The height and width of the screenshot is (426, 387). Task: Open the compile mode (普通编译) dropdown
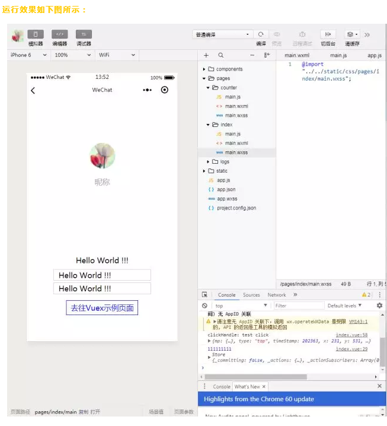click(222, 34)
